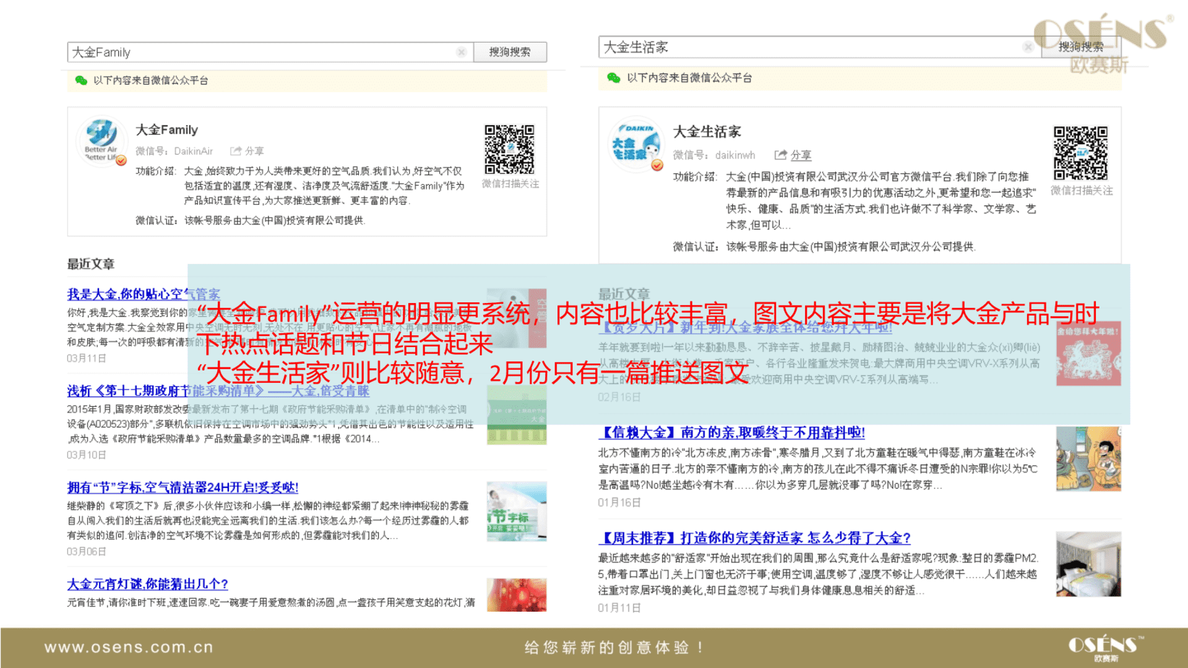The image size is (1188, 668).
Task: Click the date 03月10日
Action: pyautogui.click(x=87, y=455)
